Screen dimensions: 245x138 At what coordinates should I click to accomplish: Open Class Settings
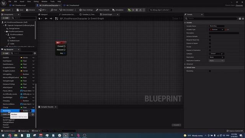tap(86, 10)
